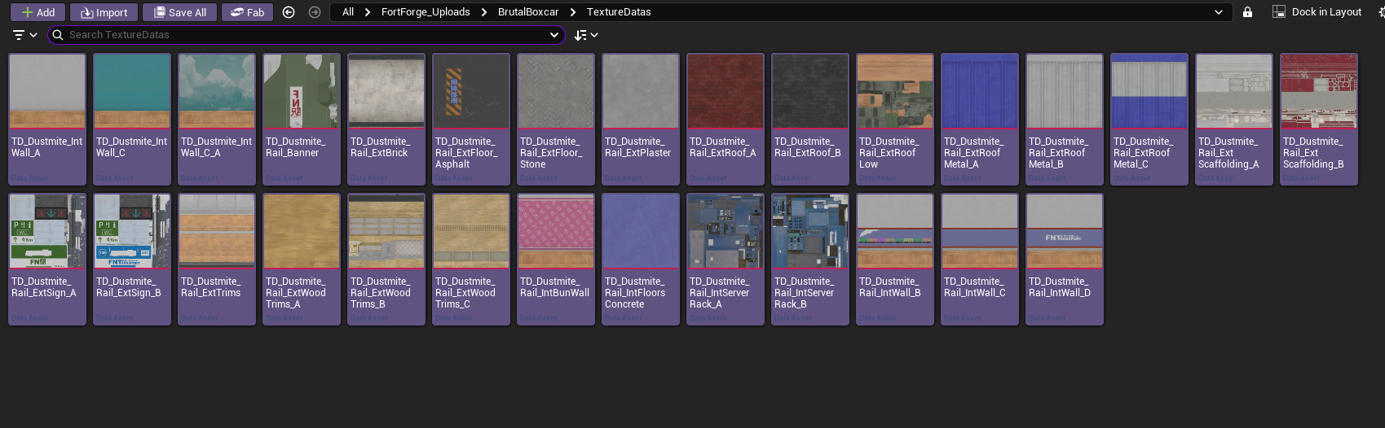Click the search magnifier icon
Image resolution: width=1385 pixels, height=428 pixels.
[x=58, y=35]
